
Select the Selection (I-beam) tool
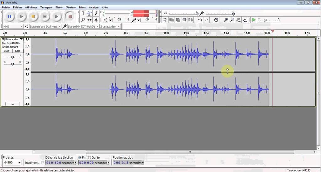coord(83,13)
